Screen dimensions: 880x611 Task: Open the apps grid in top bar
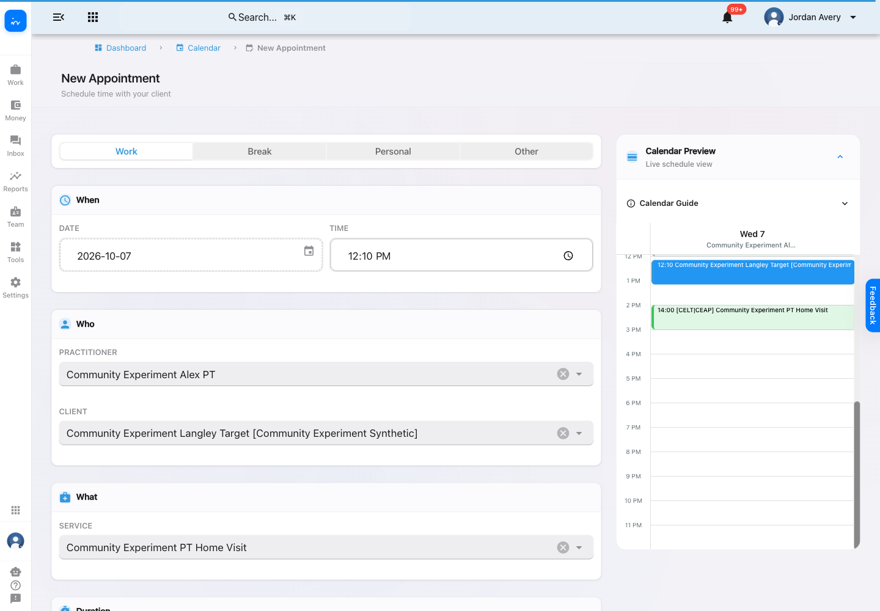[x=93, y=17]
